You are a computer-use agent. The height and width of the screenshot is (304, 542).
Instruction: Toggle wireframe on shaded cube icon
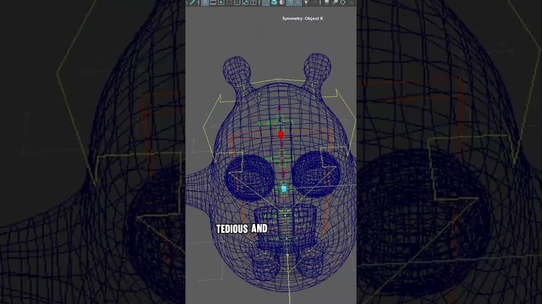290,3
